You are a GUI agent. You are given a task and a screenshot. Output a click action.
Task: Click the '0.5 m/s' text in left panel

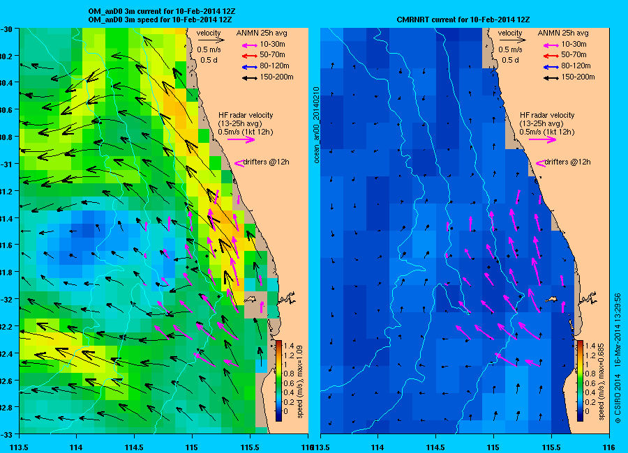(x=209, y=50)
